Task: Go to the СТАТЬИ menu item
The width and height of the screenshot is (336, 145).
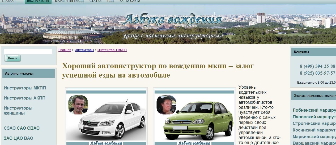Action: [x=95, y=1]
